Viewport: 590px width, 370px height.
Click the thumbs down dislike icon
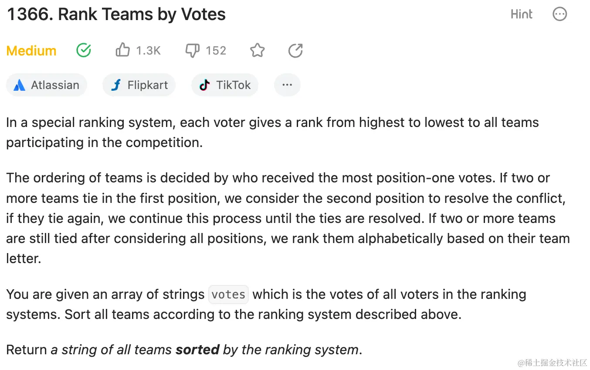pos(192,51)
